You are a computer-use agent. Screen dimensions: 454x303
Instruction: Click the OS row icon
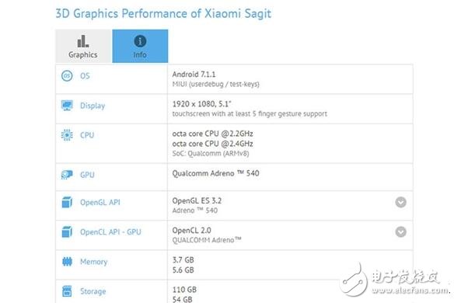click(67, 76)
